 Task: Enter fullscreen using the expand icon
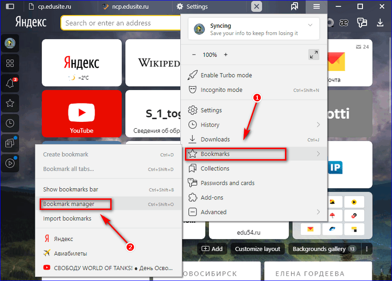point(314,54)
